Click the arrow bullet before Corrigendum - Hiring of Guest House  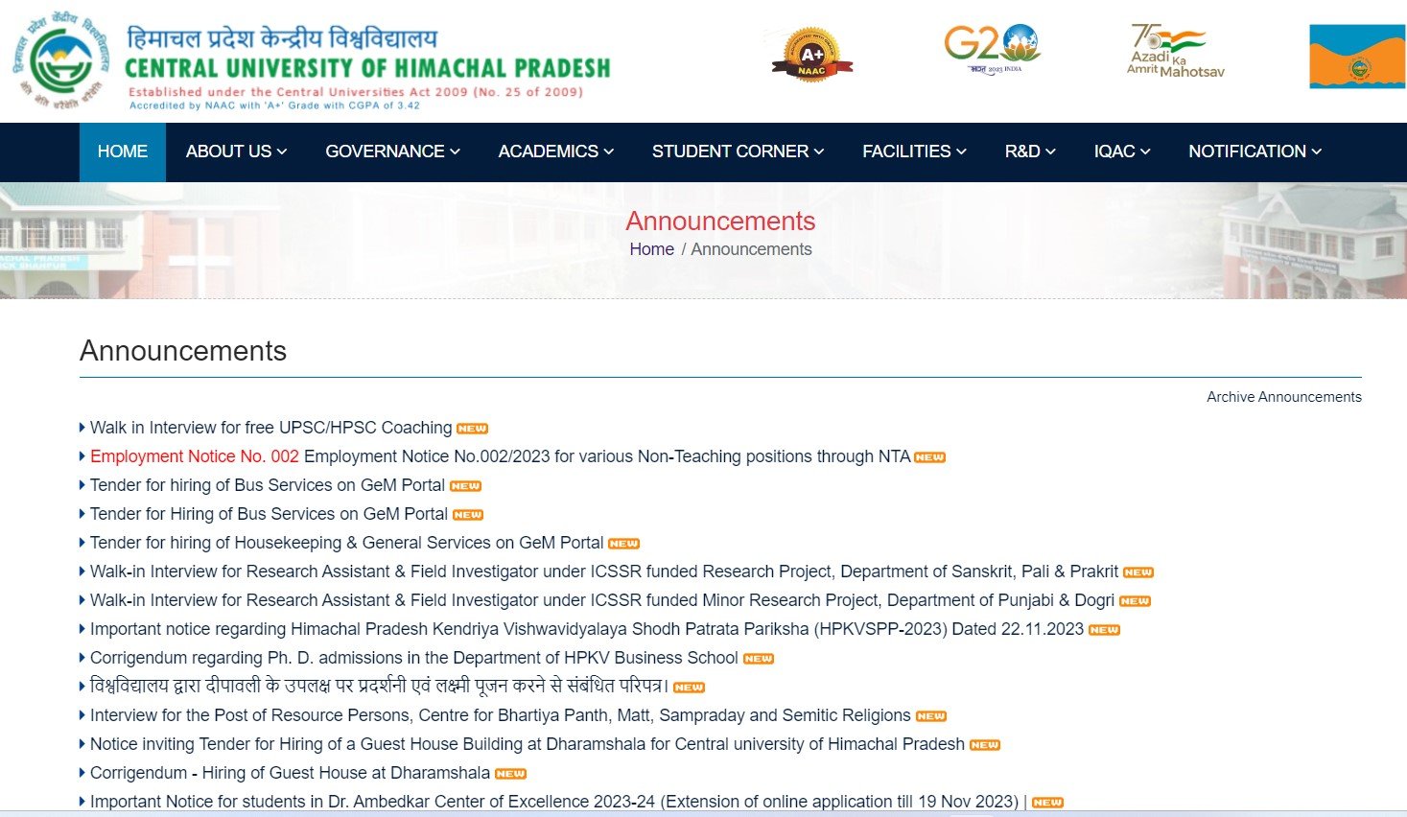pos(82,773)
